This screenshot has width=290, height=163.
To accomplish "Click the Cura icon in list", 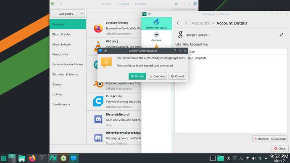I will click(x=98, y=101).
